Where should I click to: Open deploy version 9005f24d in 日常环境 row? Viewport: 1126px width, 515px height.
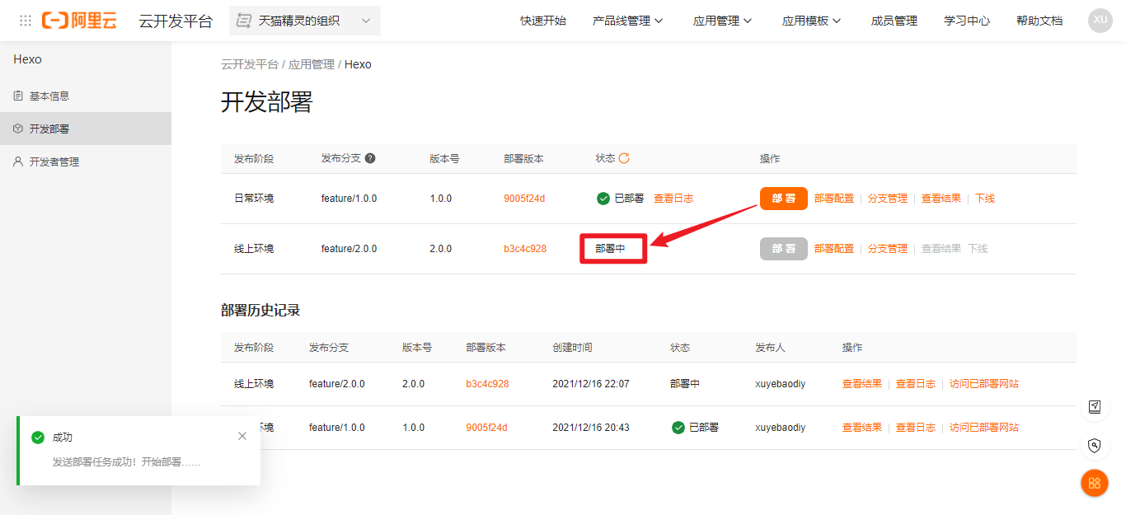524,199
